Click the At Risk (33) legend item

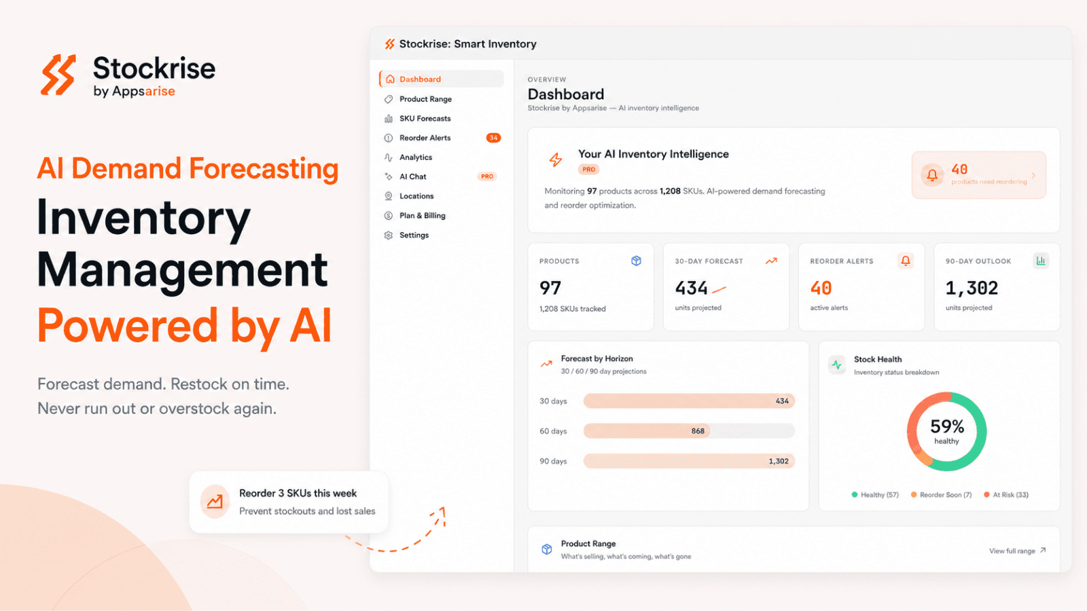click(1006, 495)
